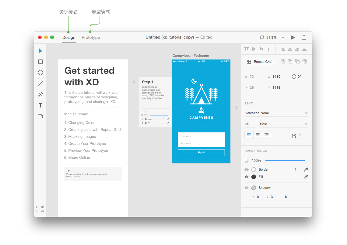The width and height of the screenshot is (347, 245).
Task: Start a preview with the play button
Action: tap(293, 37)
